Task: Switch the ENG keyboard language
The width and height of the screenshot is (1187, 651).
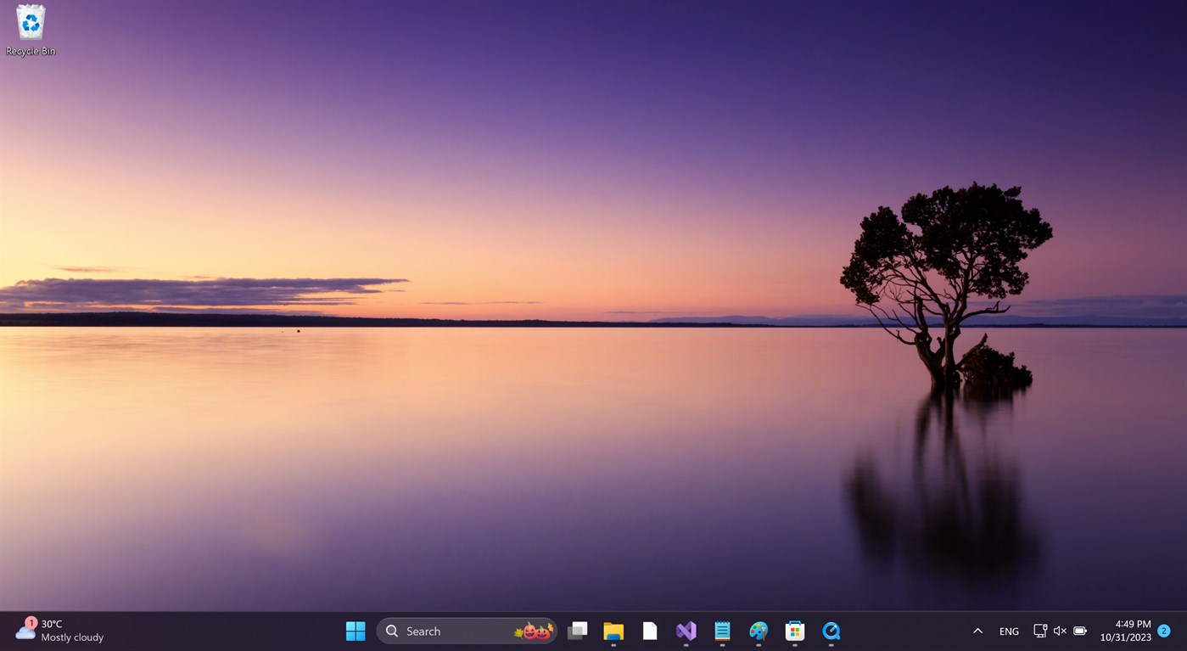Action: click(x=1008, y=631)
